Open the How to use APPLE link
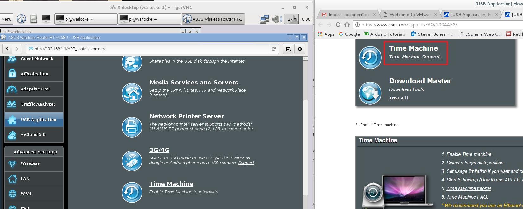The width and height of the screenshot is (523, 209). [x=502, y=180]
